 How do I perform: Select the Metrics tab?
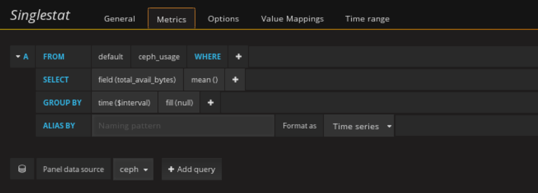(x=171, y=19)
